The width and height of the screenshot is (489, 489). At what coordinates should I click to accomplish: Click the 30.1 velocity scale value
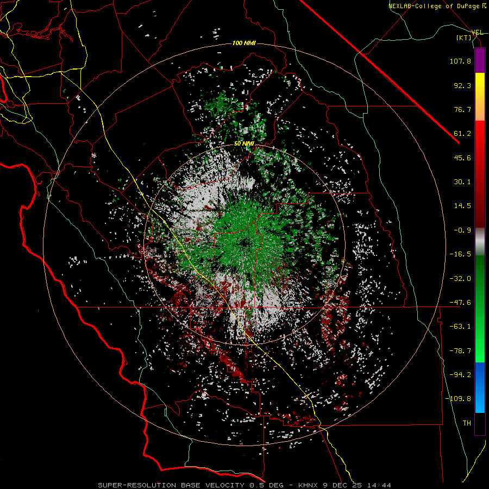[x=462, y=182]
